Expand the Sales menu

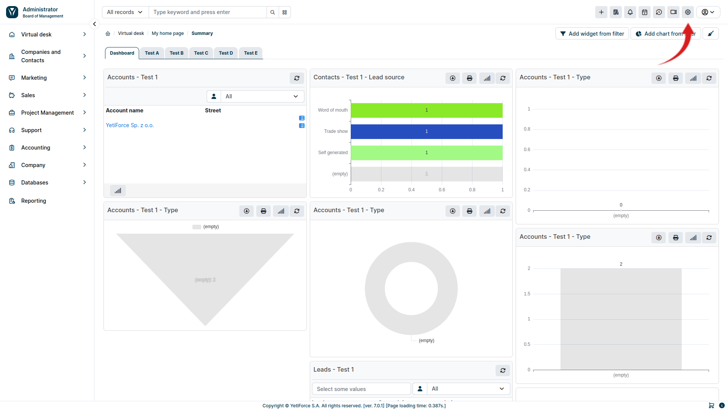tap(47, 95)
